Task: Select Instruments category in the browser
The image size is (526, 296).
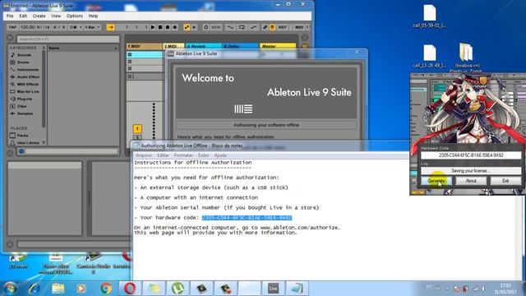Action: 27,69
